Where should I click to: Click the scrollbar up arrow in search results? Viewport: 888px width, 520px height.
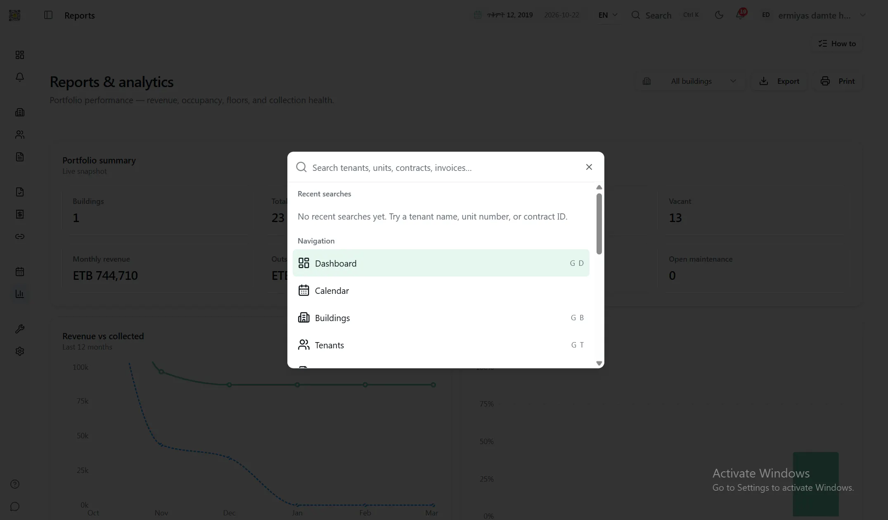pyautogui.click(x=599, y=187)
